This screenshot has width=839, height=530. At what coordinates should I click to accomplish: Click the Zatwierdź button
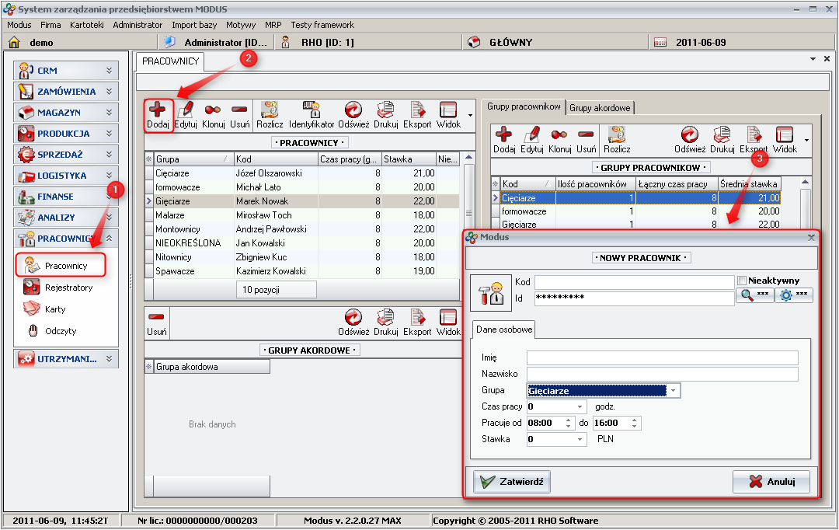point(512,482)
